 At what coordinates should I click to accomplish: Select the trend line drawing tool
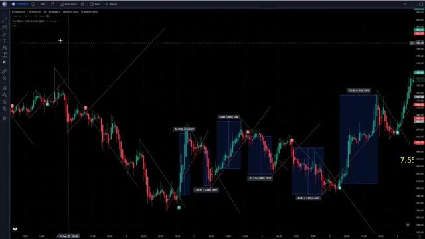click(x=5, y=20)
